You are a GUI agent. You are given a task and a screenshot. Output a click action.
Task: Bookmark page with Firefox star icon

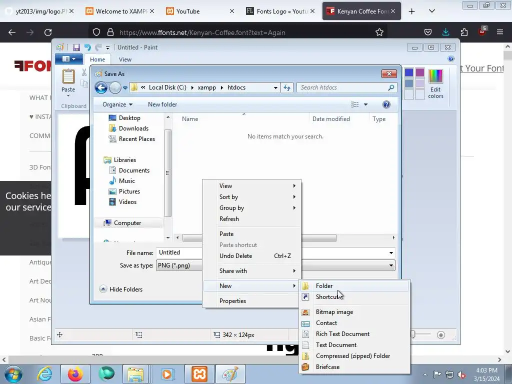click(x=379, y=32)
